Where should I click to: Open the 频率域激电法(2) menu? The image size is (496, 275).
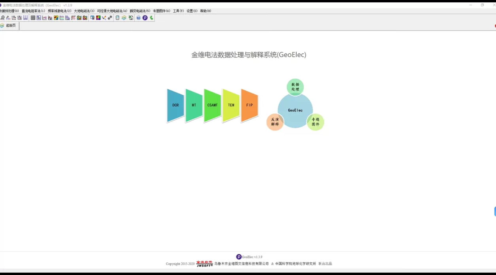[59, 11]
